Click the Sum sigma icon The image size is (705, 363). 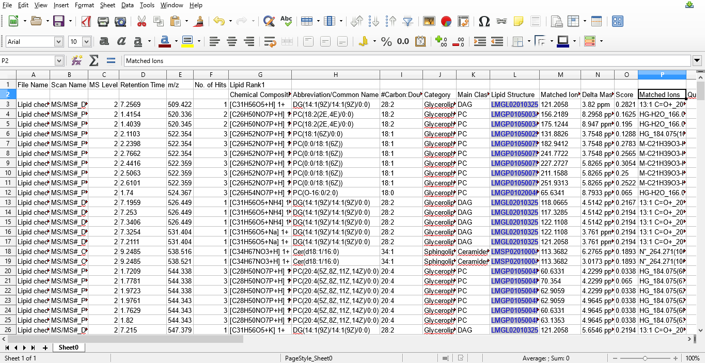94,60
